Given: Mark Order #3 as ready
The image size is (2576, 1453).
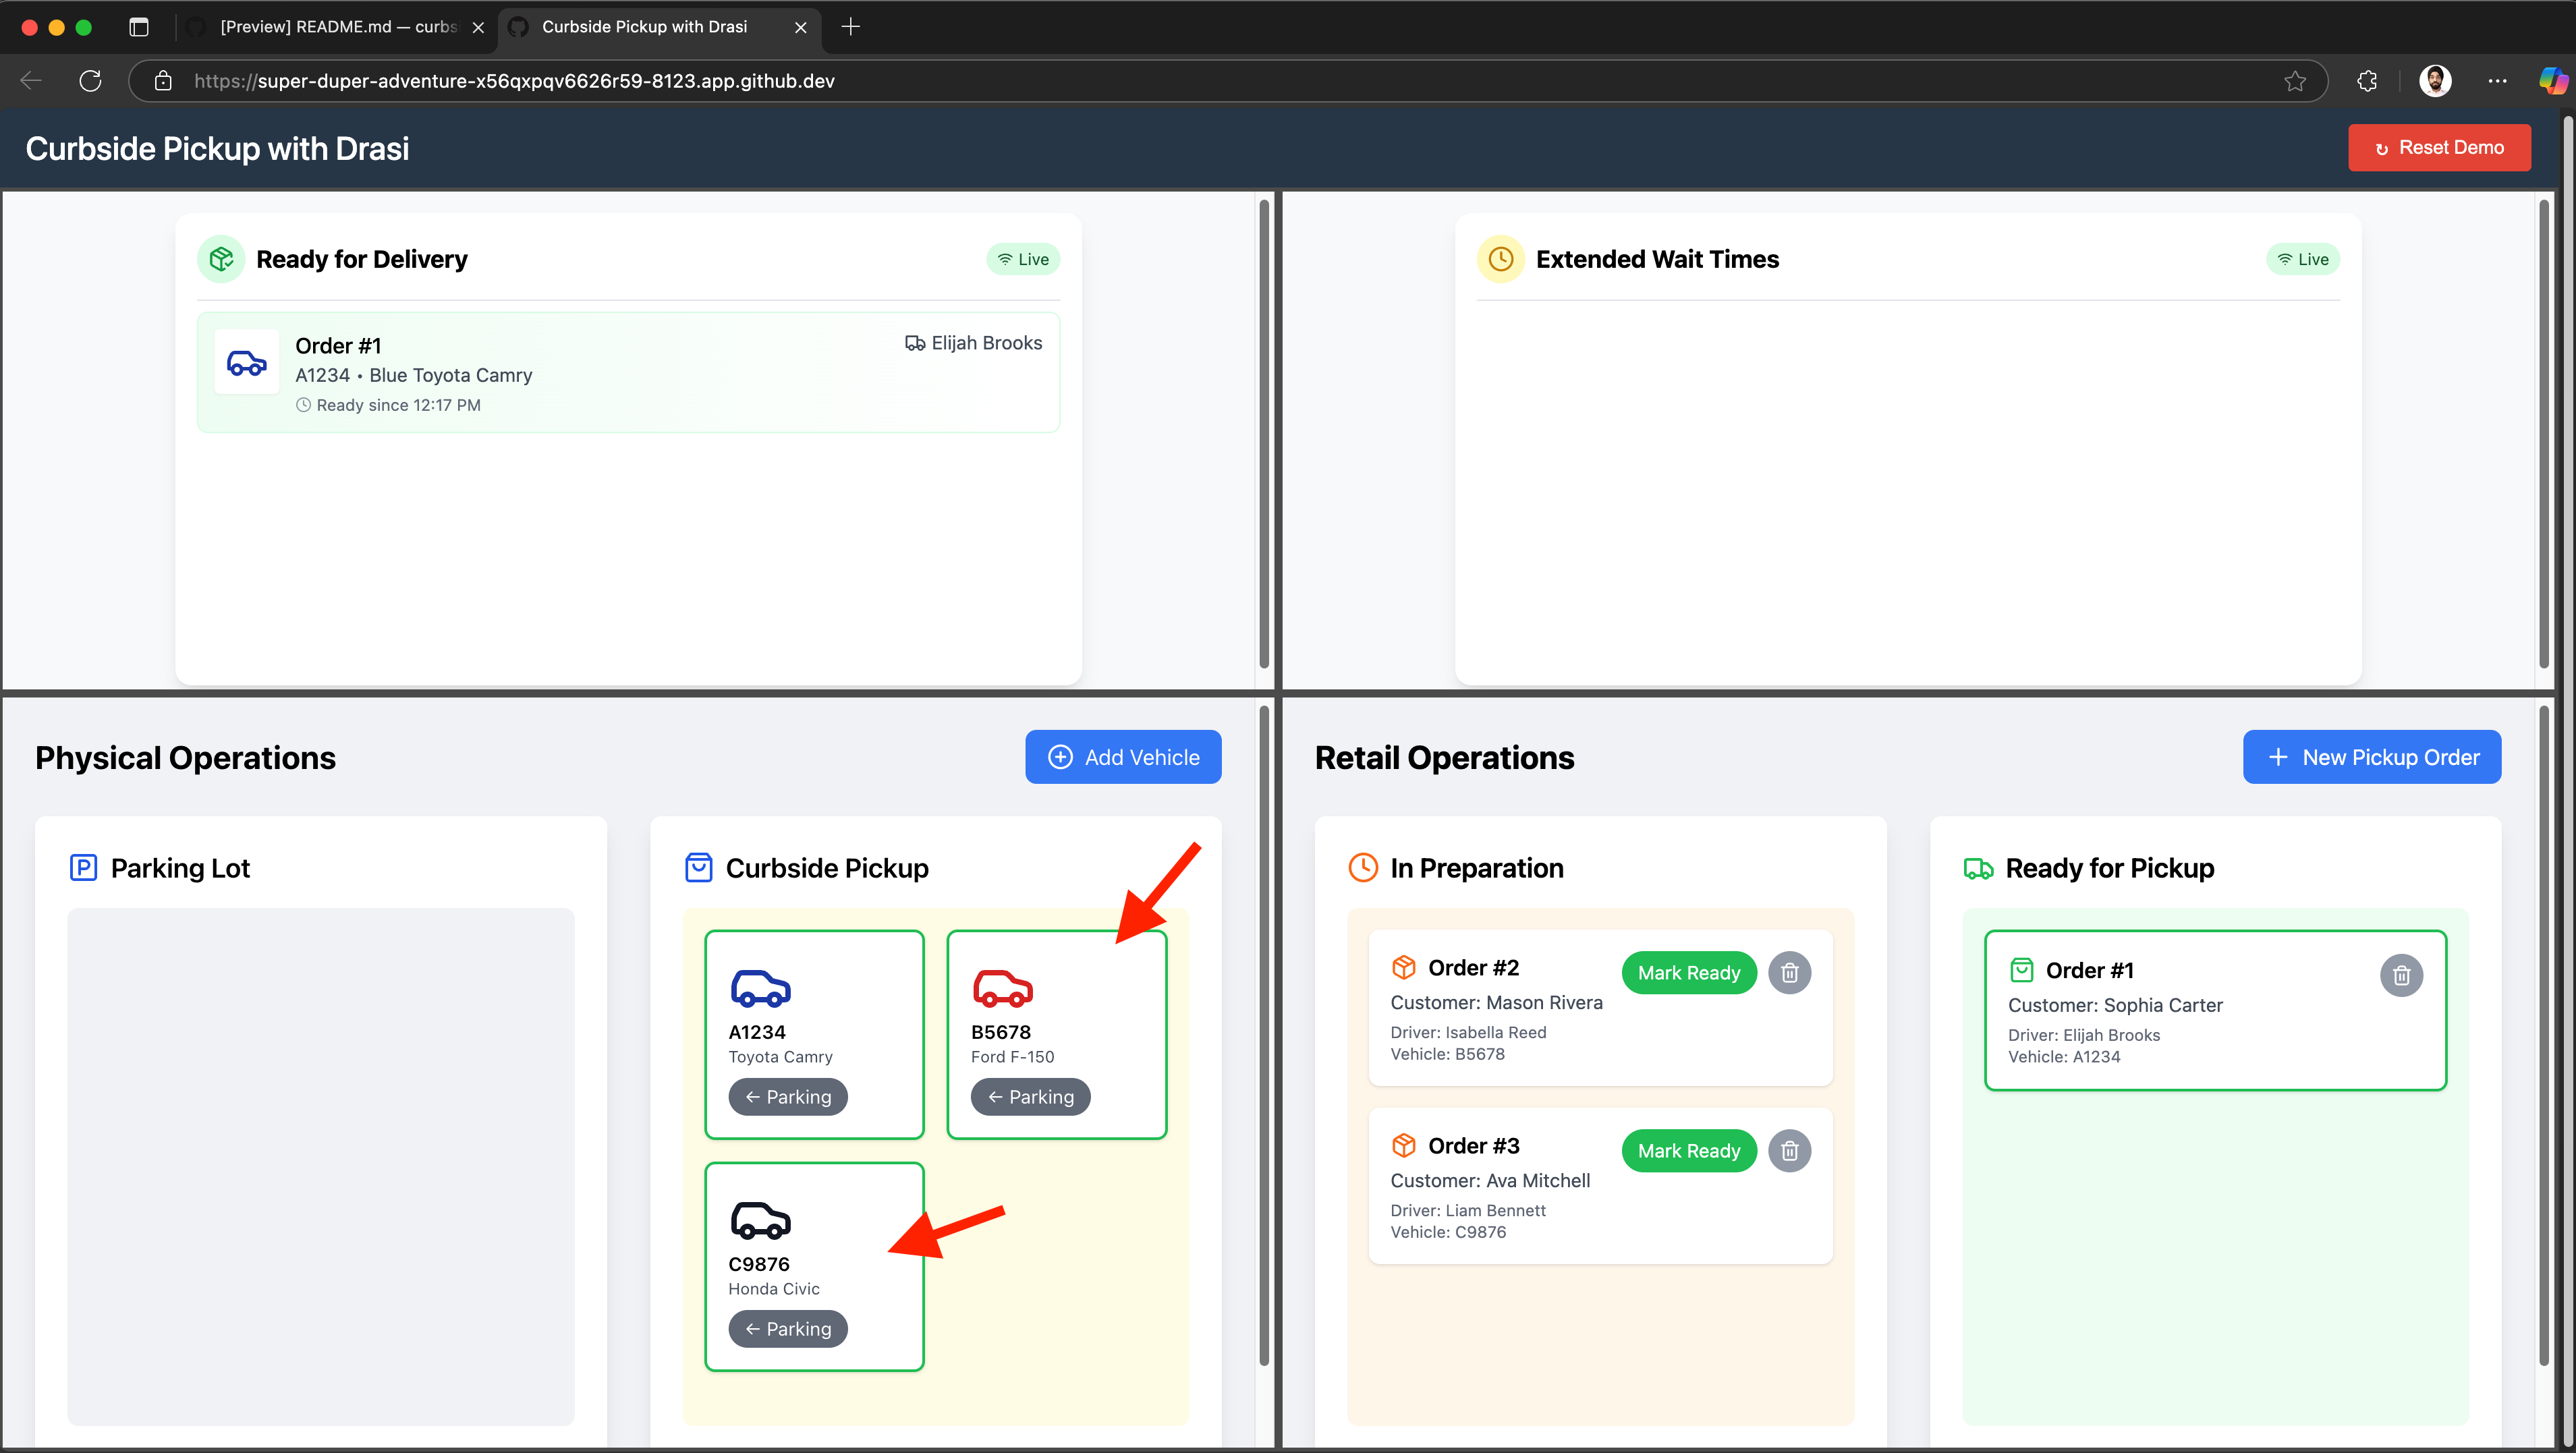Looking at the screenshot, I should pyautogui.click(x=1688, y=1150).
